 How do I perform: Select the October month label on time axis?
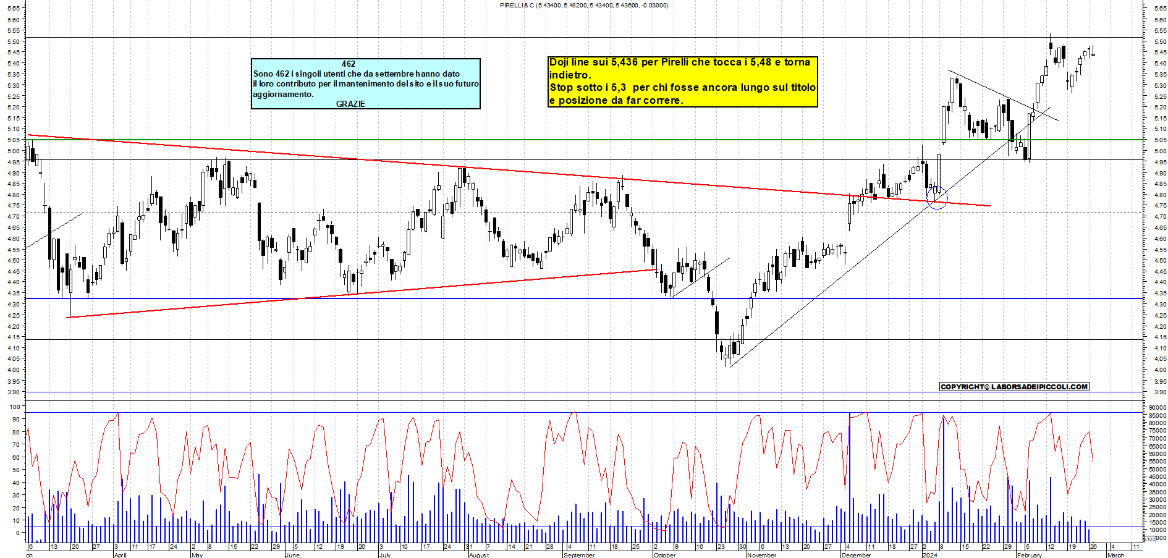[665, 555]
